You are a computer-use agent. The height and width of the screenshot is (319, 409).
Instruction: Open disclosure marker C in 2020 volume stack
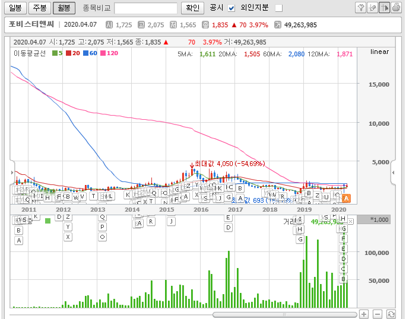click(x=343, y=269)
